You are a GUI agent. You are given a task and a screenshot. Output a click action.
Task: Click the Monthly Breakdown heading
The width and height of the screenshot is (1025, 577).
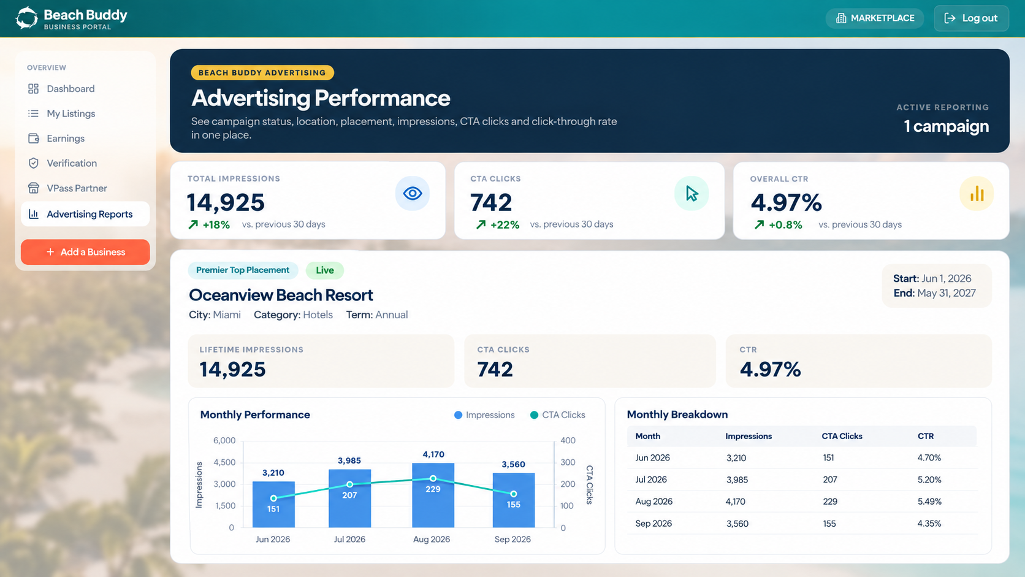click(x=677, y=415)
